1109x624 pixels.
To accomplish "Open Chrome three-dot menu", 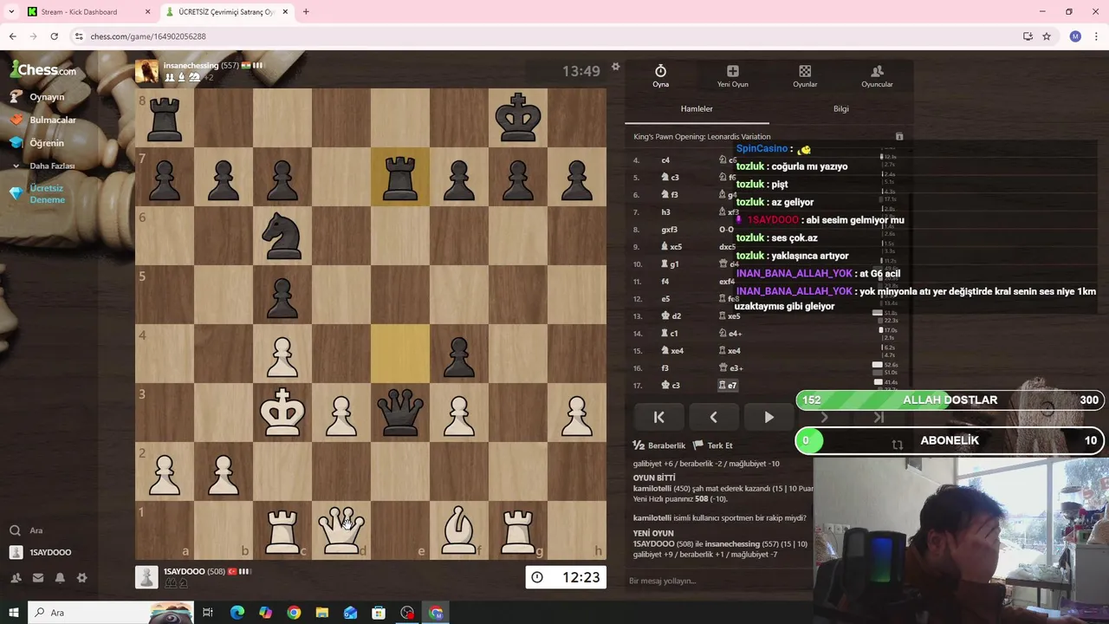I will [1096, 36].
